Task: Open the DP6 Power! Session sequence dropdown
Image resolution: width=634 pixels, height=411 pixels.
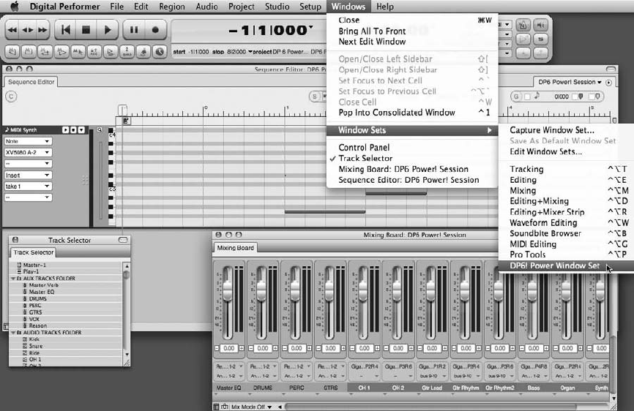Action: [x=570, y=82]
